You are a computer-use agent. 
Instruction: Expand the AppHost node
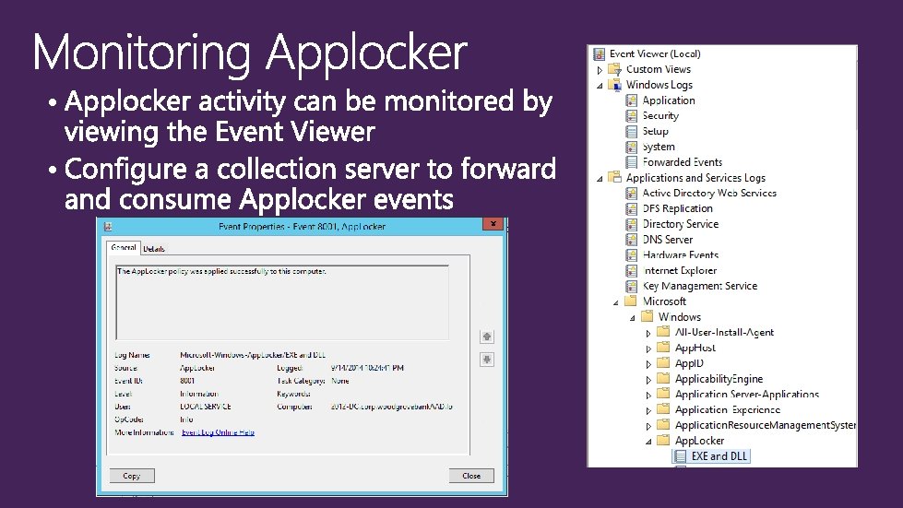pyautogui.click(x=648, y=349)
